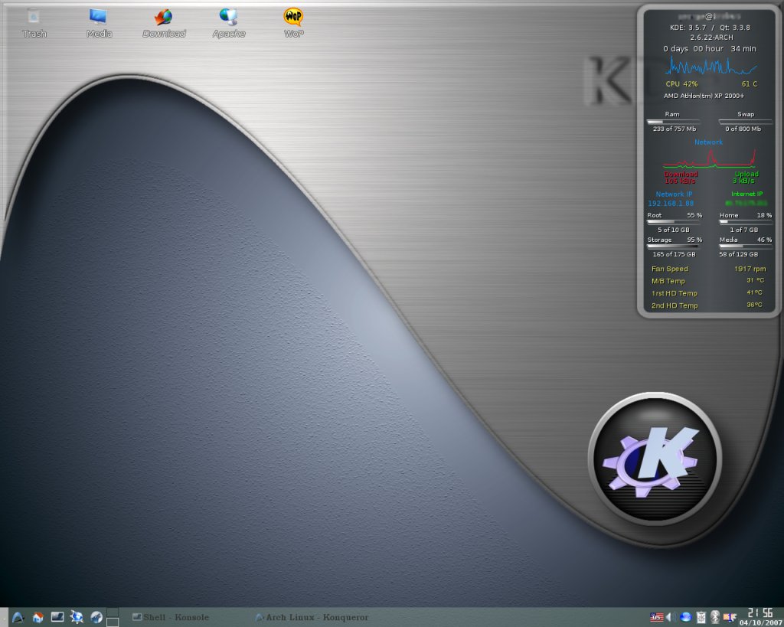Screen dimensions: 784x627
Task: Click the orange notifier tray icon
Action: (730, 618)
